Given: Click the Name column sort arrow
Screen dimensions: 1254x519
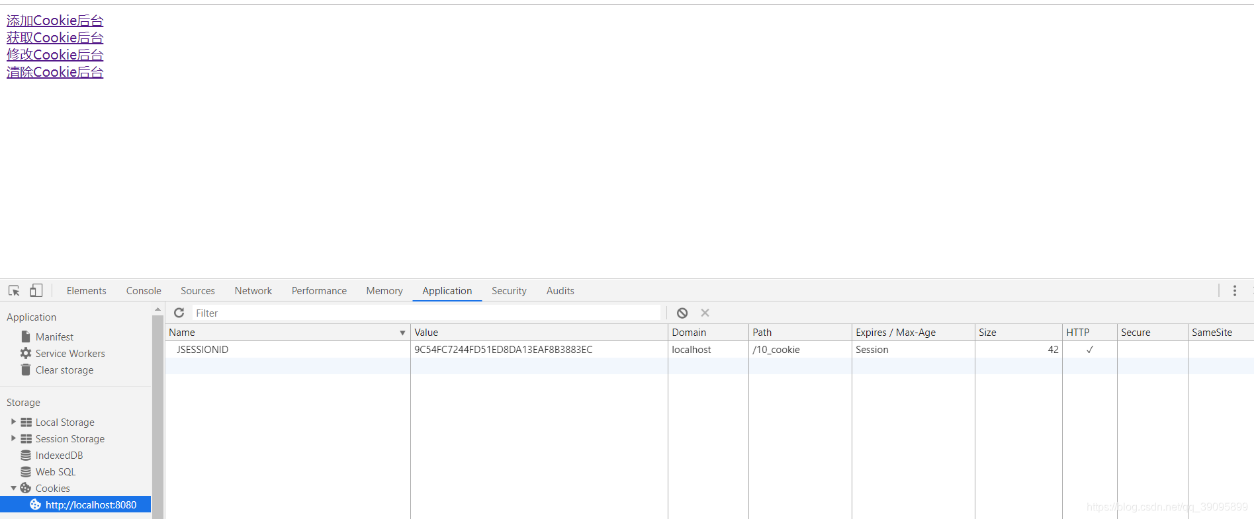Looking at the screenshot, I should click(402, 333).
